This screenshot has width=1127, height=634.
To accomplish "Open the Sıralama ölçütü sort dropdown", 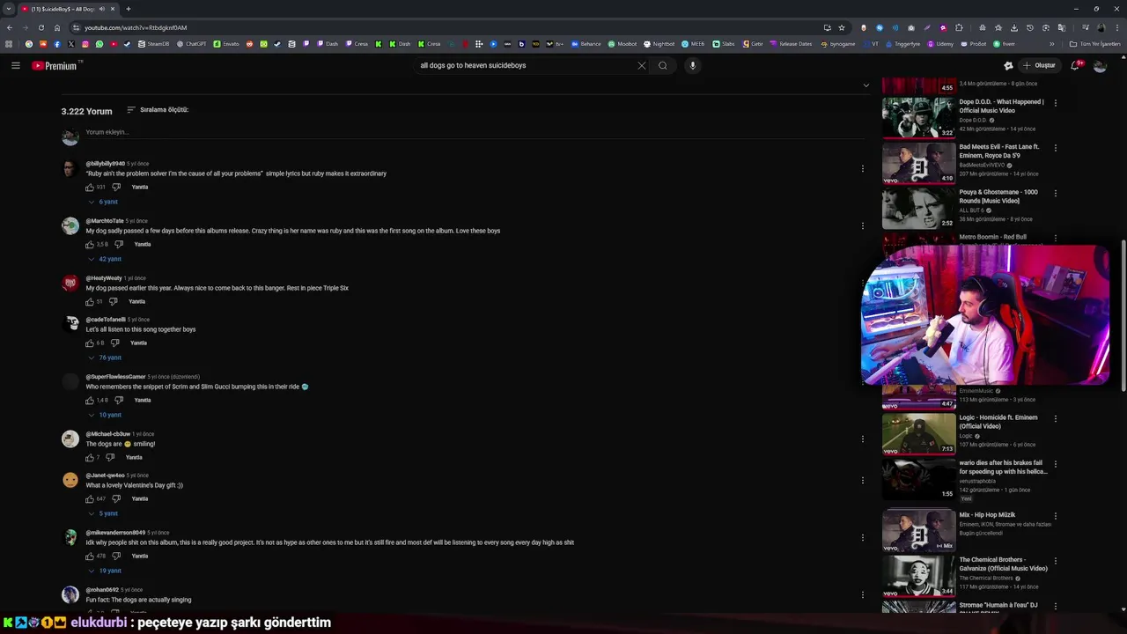I will 158,110.
